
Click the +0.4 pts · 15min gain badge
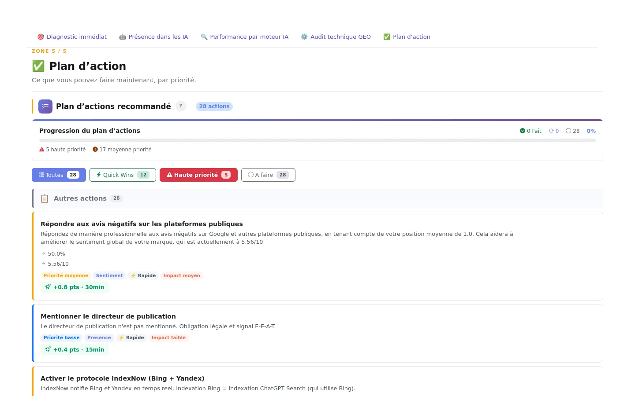pos(75,349)
